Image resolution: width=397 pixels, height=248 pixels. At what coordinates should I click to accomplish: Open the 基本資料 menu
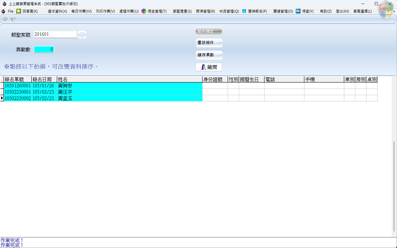[57, 11]
